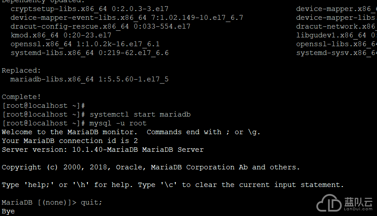This screenshot has height=216, width=377.
Task: Click the mariadb-libs.x86_64 package line
Action: tap(90, 79)
